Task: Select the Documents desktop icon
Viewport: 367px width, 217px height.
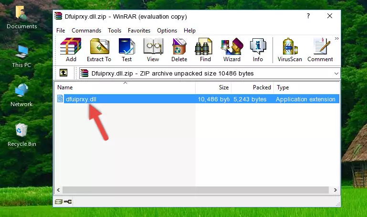Action: pyautogui.click(x=21, y=17)
